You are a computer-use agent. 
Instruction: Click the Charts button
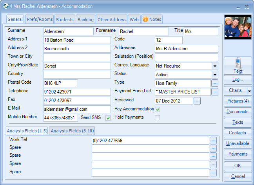235,90
